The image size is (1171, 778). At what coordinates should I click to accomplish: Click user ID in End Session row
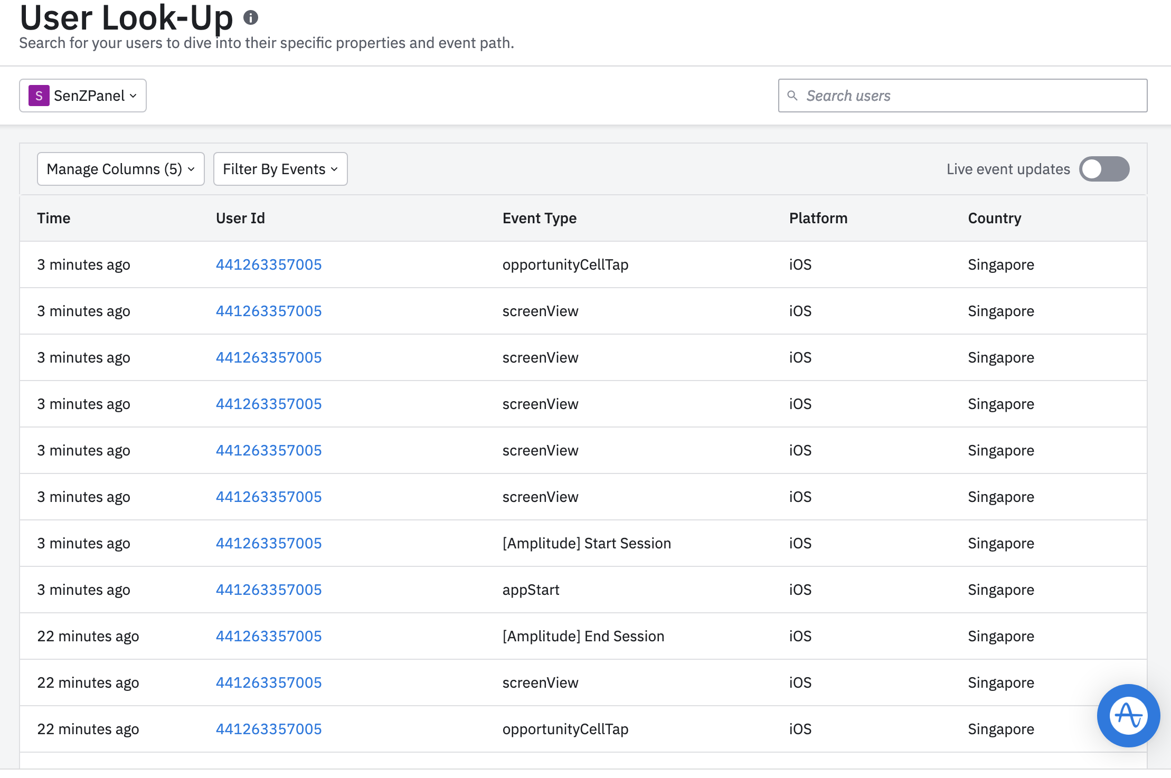[x=269, y=636]
